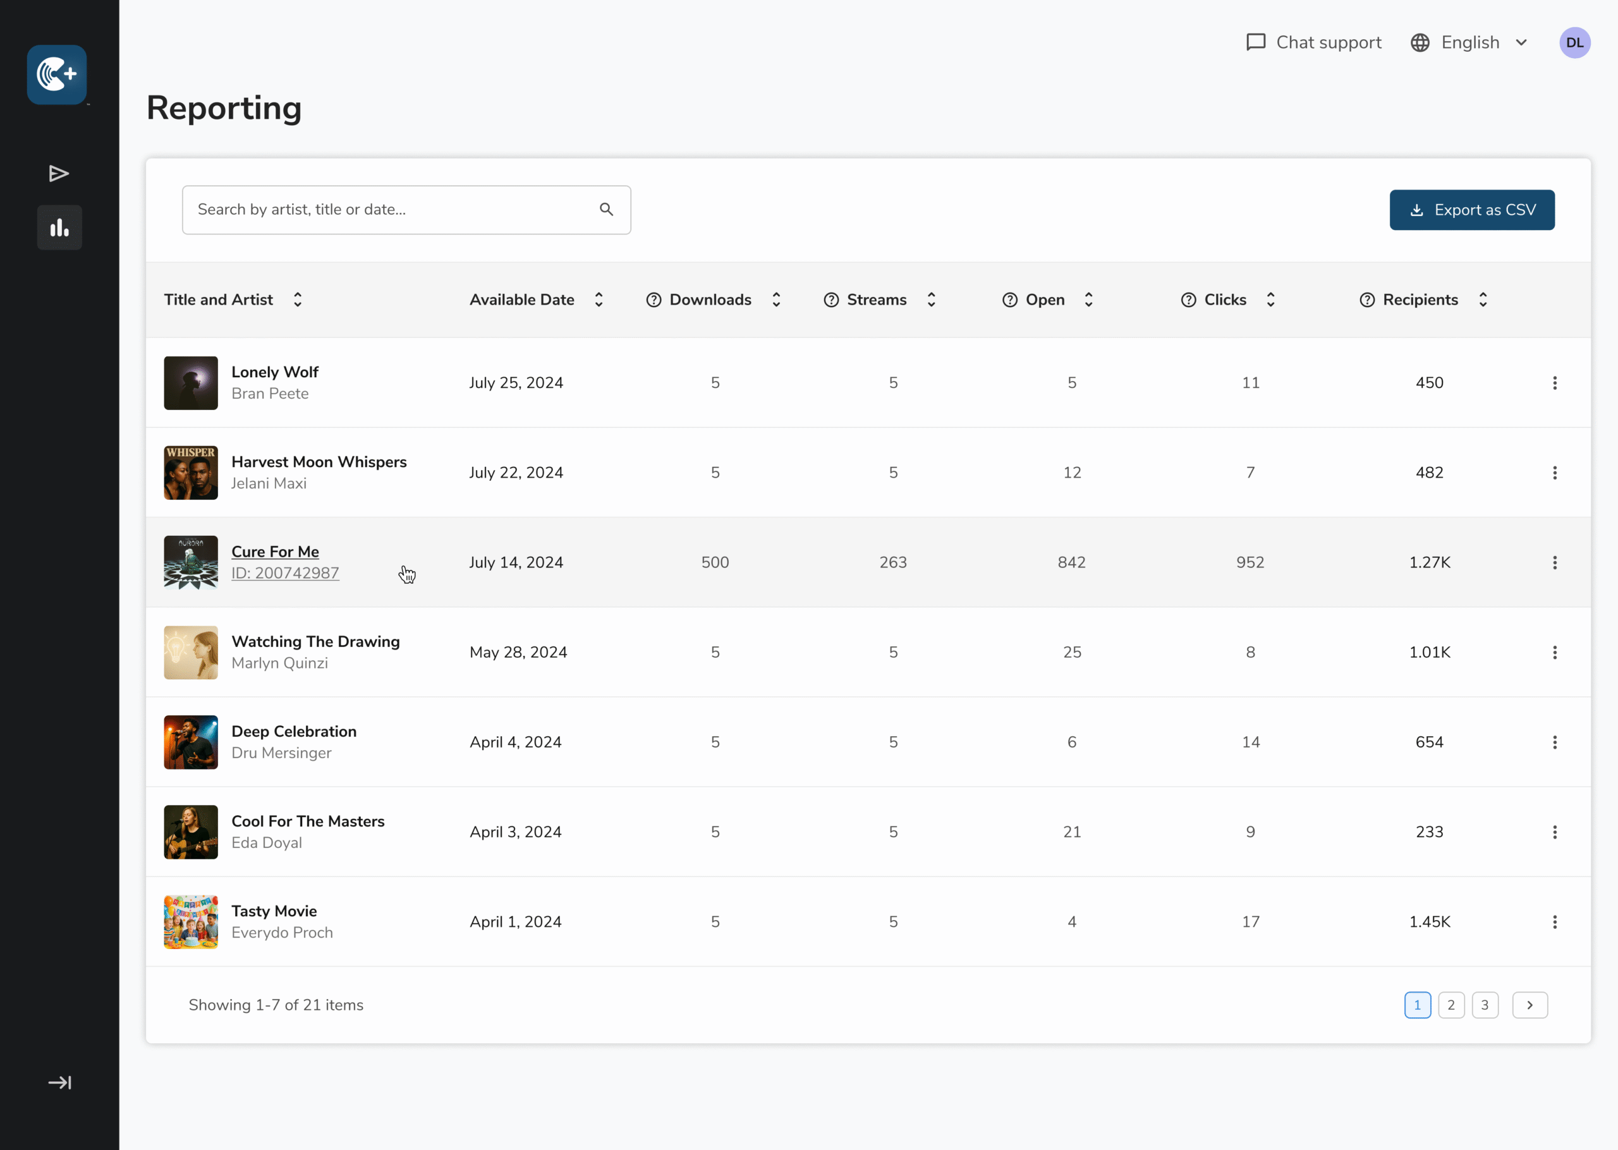Expand the sidebar with the arrow icon
1618x1150 pixels.
(59, 1082)
